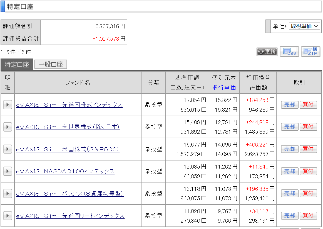Click 売却 for 全世界株式(除く日本)
This screenshot has width=323, height=229.
[x=290, y=127]
